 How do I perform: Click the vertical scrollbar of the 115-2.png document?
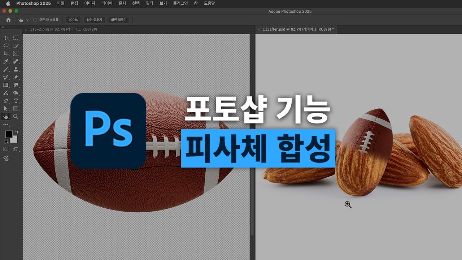click(252, 135)
